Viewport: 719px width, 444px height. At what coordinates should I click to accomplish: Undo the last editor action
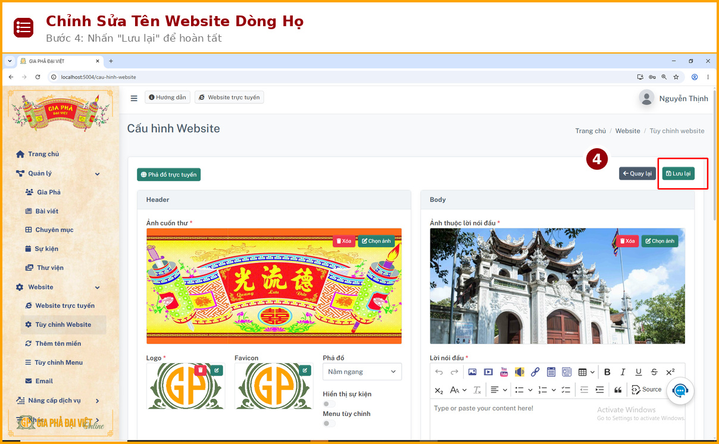pyautogui.click(x=439, y=372)
